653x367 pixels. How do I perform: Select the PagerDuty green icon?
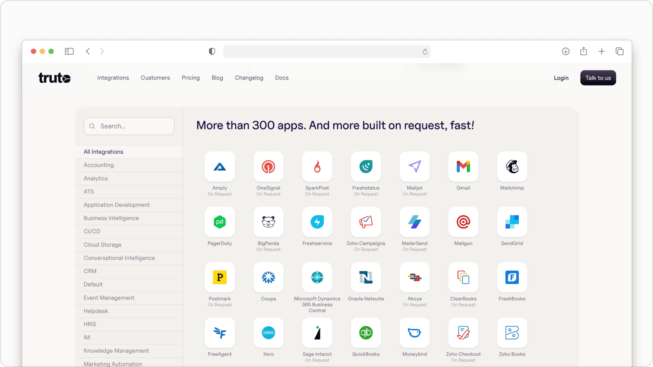tap(220, 222)
